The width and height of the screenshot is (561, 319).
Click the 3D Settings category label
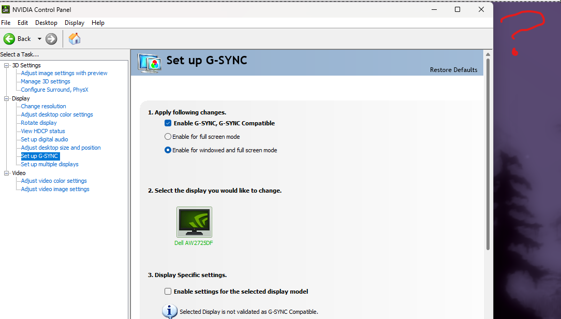pyautogui.click(x=26, y=65)
